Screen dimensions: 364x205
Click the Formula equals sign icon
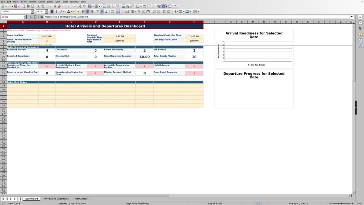42,17
